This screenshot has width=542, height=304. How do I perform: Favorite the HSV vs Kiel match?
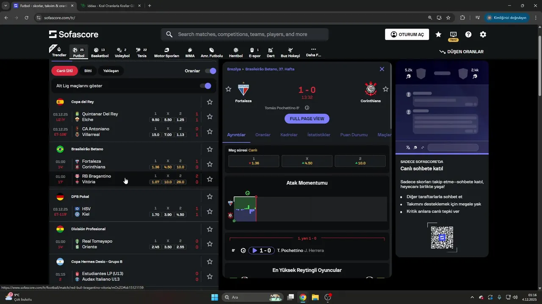[210, 212]
